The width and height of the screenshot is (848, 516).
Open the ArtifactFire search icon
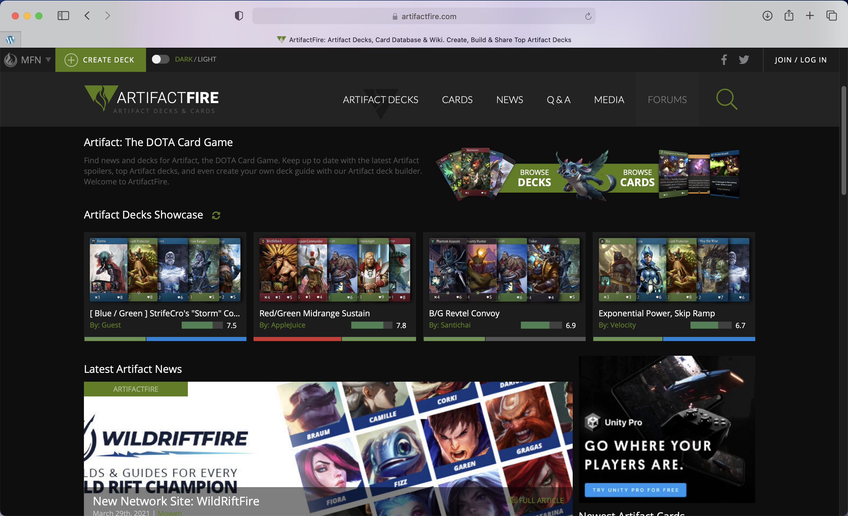click(727, 100)
